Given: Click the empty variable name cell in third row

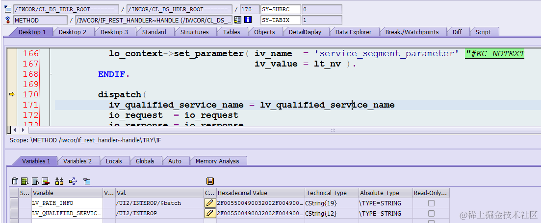Looking at the screenshot, I should (x=67, y=221).
